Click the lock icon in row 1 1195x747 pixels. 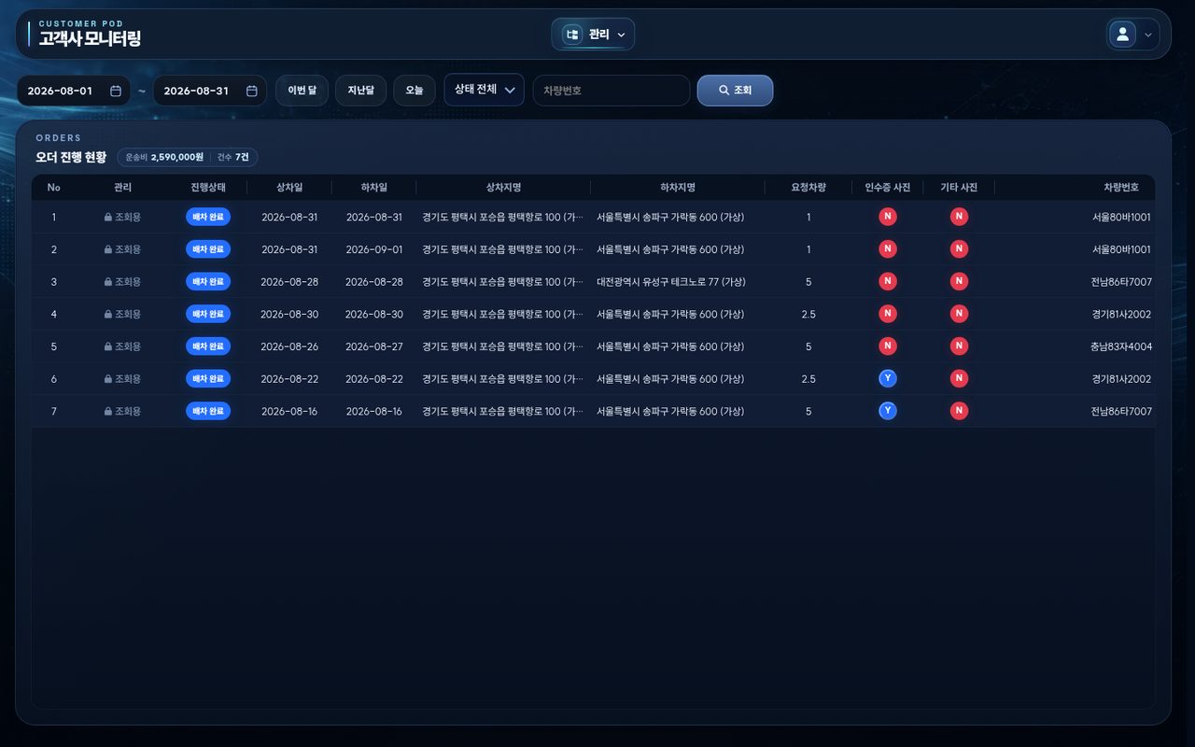point(108,218)
